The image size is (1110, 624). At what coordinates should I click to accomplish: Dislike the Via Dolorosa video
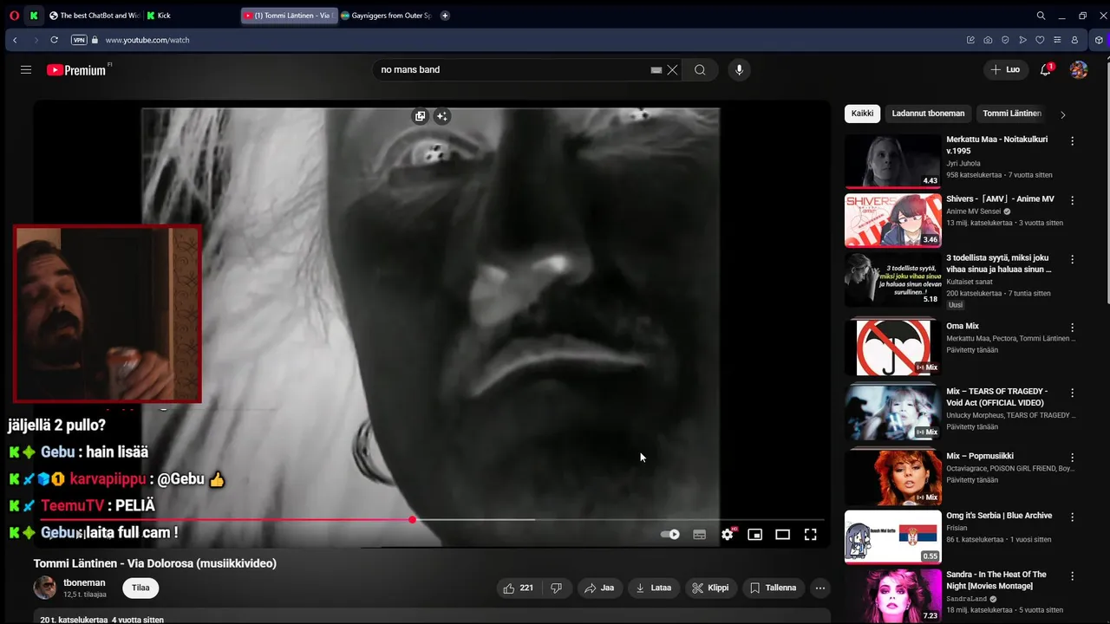557,588
